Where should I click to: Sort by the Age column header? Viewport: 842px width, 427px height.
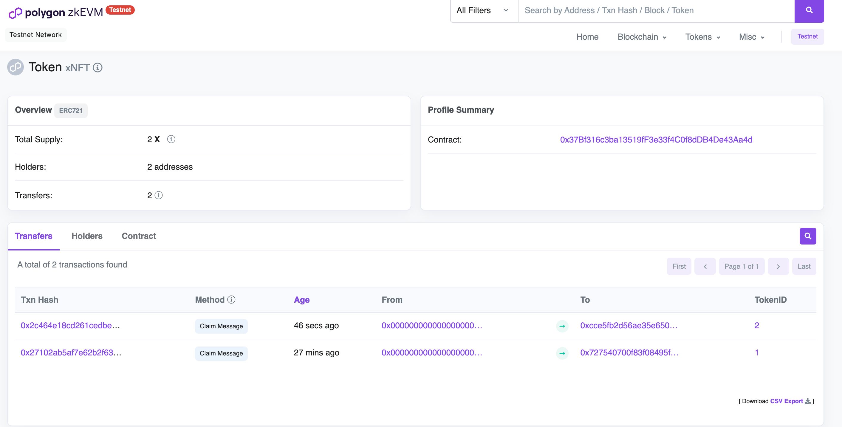coord(302,300)
